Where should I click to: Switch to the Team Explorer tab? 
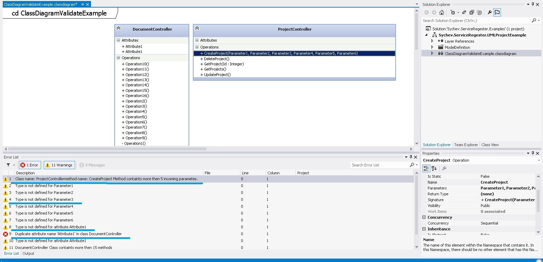[466, 145]
